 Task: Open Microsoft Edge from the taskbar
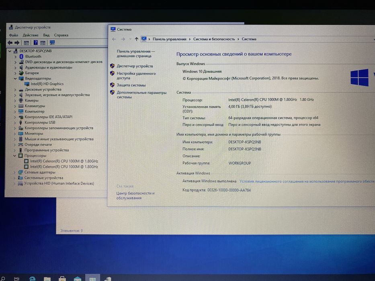(x=32, y=279)
